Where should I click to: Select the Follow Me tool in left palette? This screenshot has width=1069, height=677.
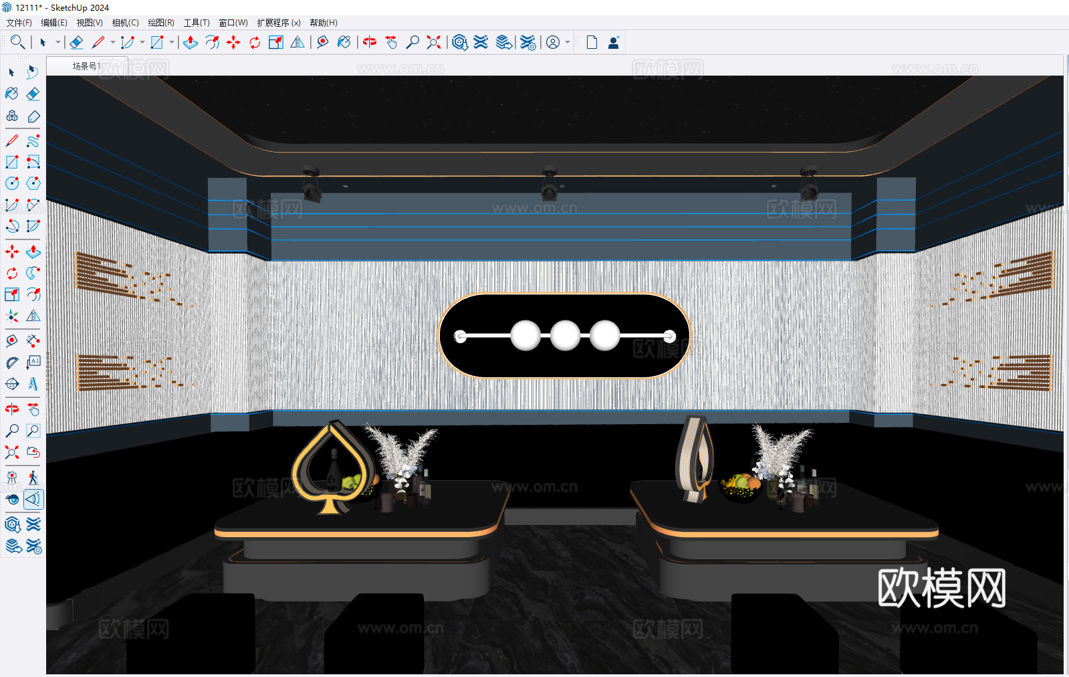(33, 273)
